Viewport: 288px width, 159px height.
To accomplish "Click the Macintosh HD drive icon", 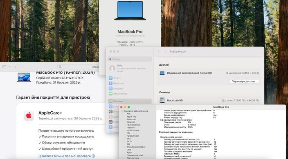I will 162,100.
